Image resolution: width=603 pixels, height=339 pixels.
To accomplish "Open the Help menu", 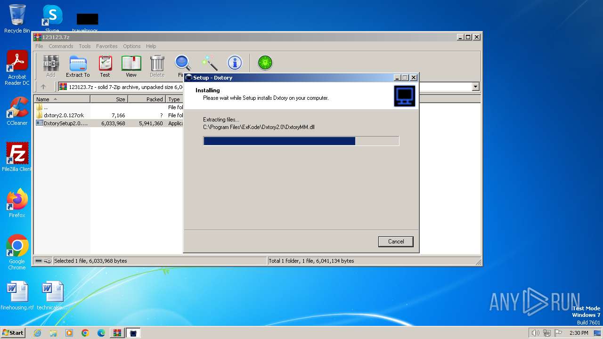I will pyautogui.click(x=151, y=46).
